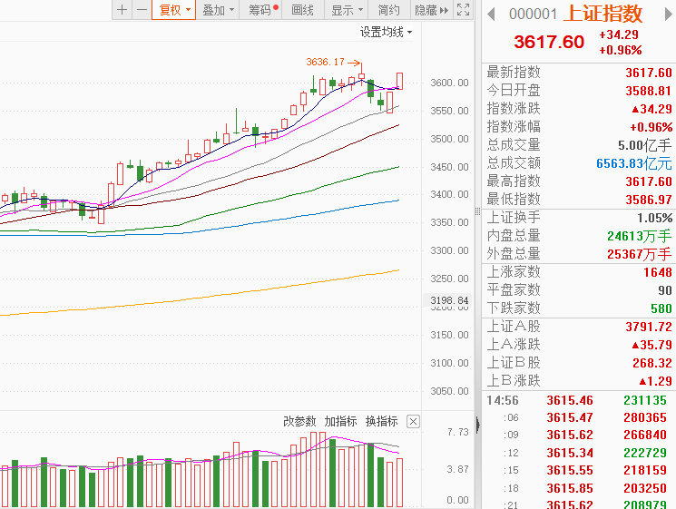
Task: Click the tick volume 280365
Action: click(644, 417)
